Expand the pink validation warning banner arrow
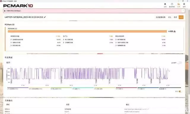Viewport: 190px width, 114px height. point(183,11)
